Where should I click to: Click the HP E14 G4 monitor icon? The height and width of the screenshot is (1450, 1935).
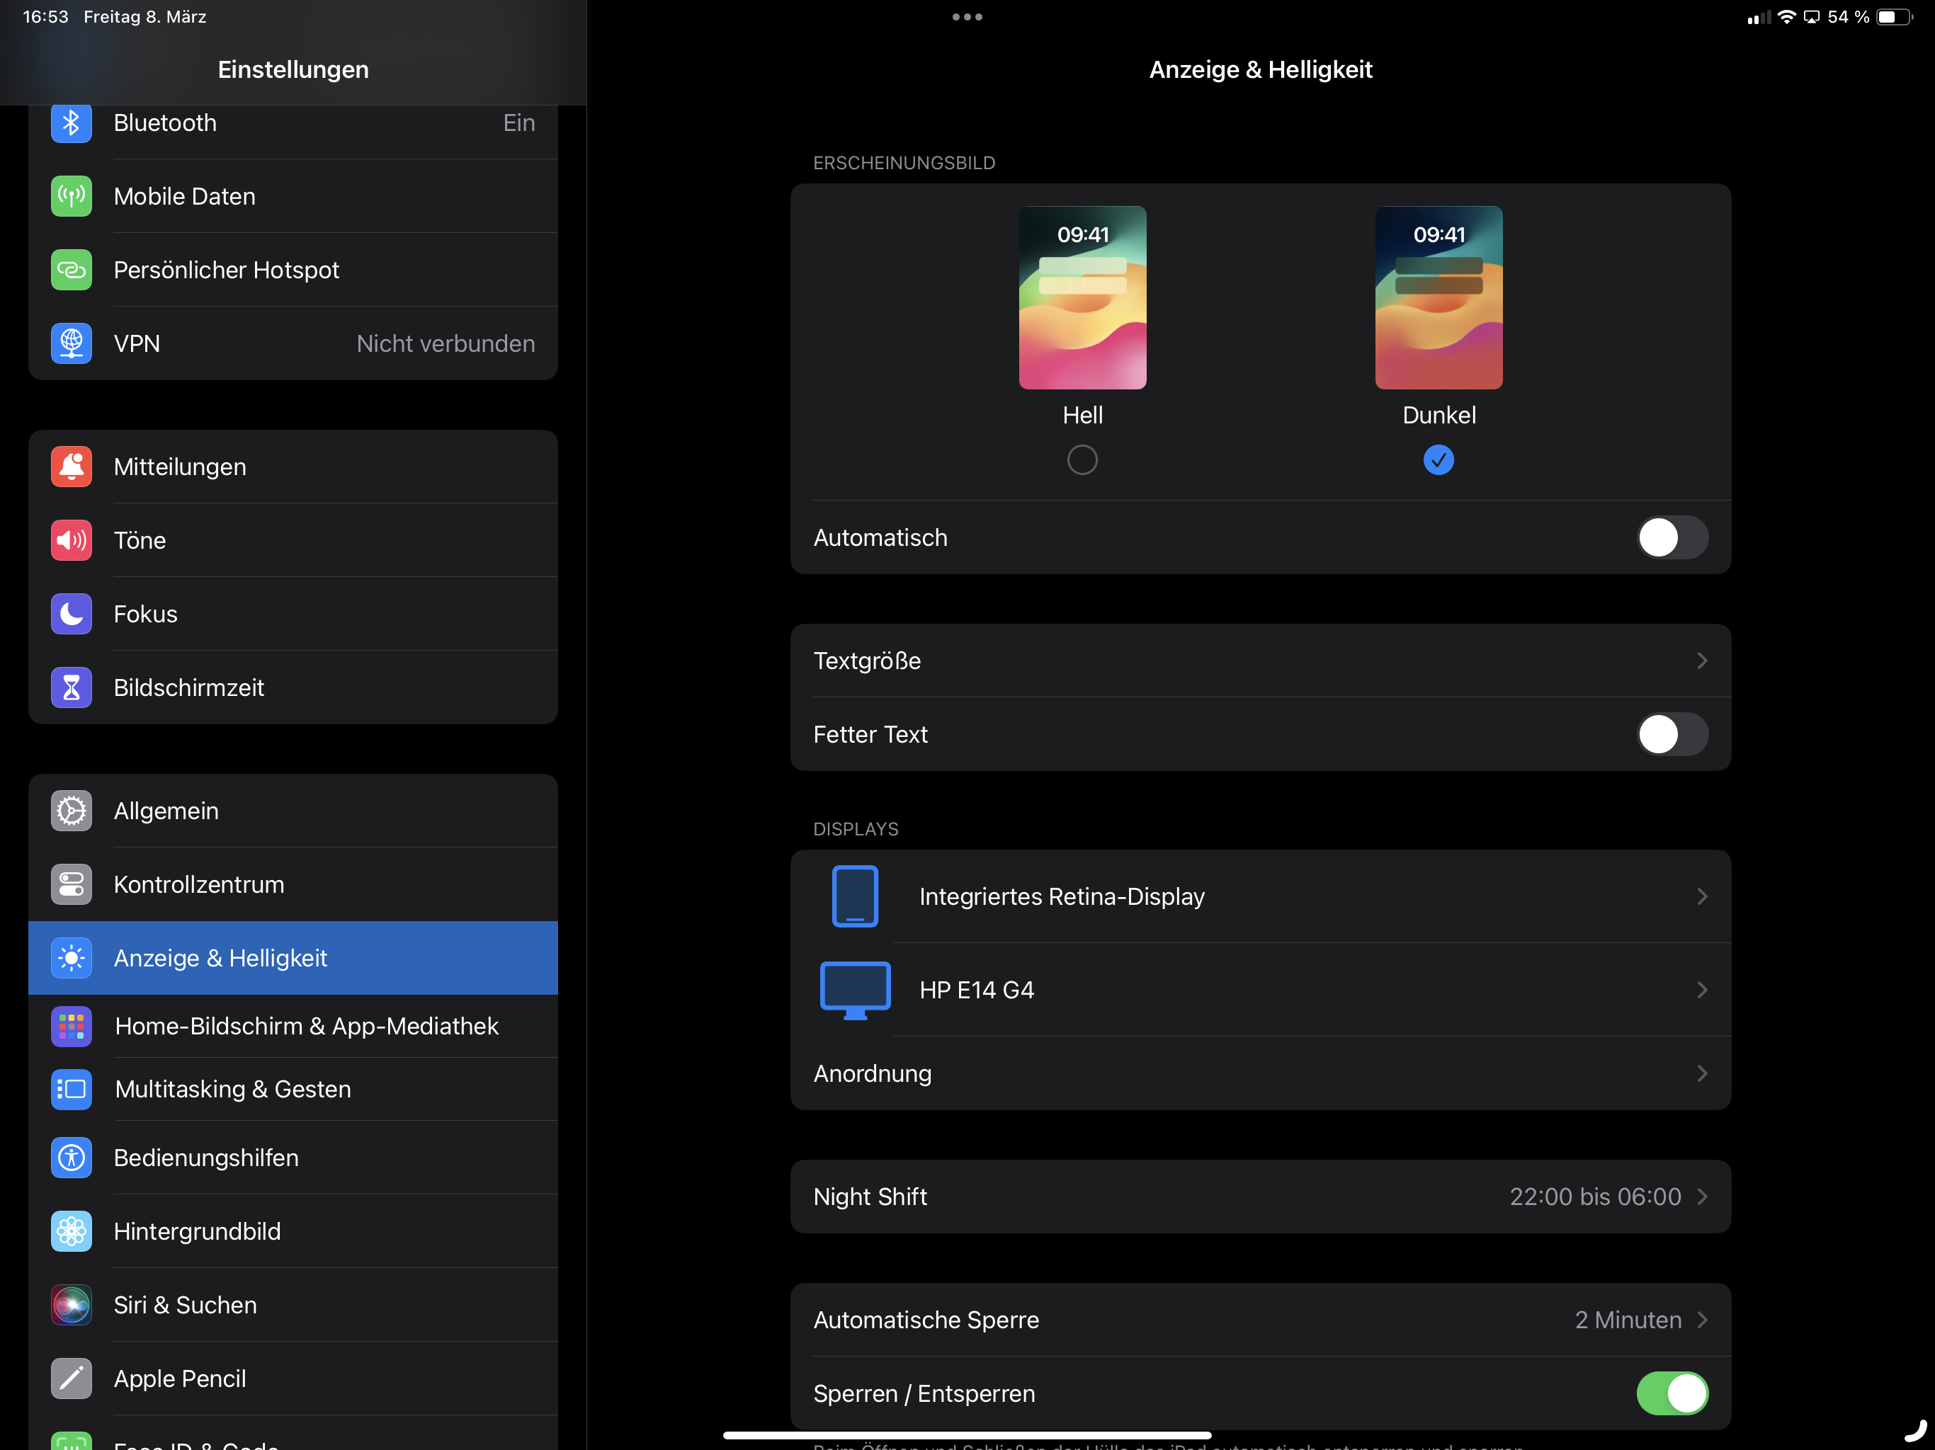point(855,990)
